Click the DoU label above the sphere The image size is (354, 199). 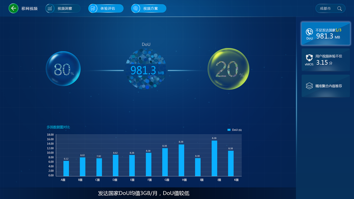[146, 44]
